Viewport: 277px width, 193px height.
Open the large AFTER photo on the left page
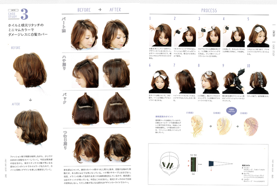point(30,127)
